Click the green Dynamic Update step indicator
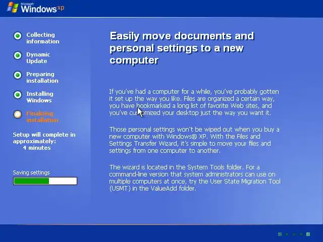 click(x=18, y=55)
